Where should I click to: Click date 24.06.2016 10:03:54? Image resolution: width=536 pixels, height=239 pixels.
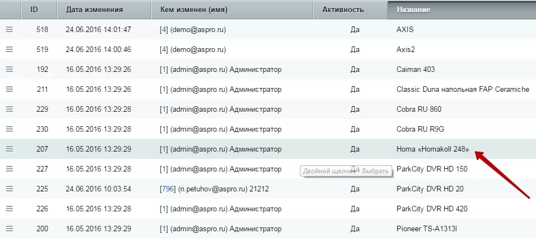tap(98, 189)
